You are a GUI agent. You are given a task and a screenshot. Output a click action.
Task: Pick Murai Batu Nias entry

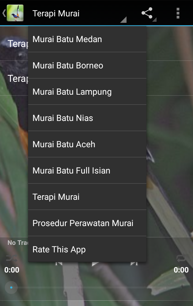point(87,118)
